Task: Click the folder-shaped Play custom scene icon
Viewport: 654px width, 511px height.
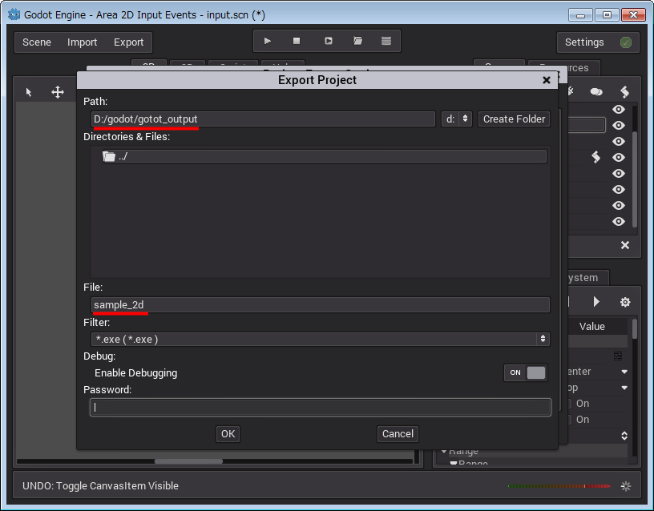Action: (x=357, y=41)
